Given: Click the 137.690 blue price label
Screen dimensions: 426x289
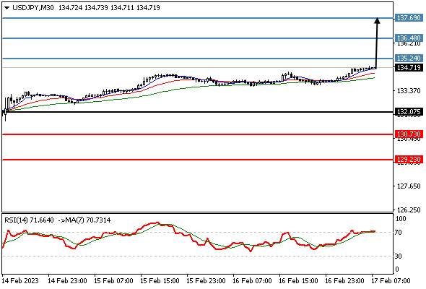Looking at the screenshot, I should pos(409,18).
